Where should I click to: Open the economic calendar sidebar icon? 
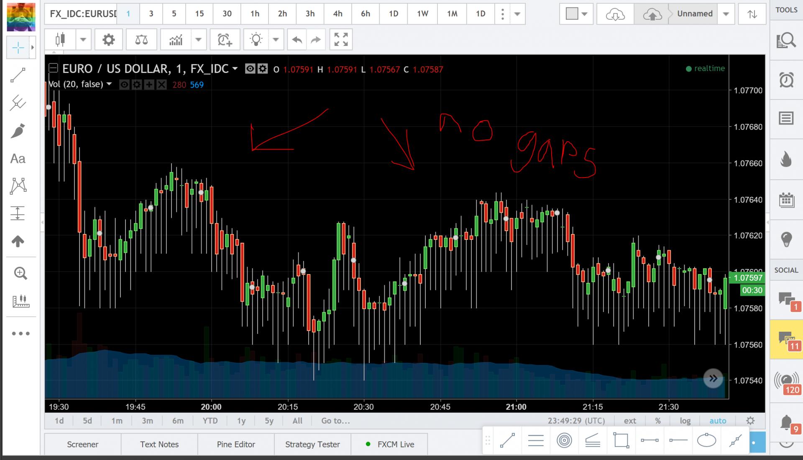pyautogui.click(x=786, y=200)
